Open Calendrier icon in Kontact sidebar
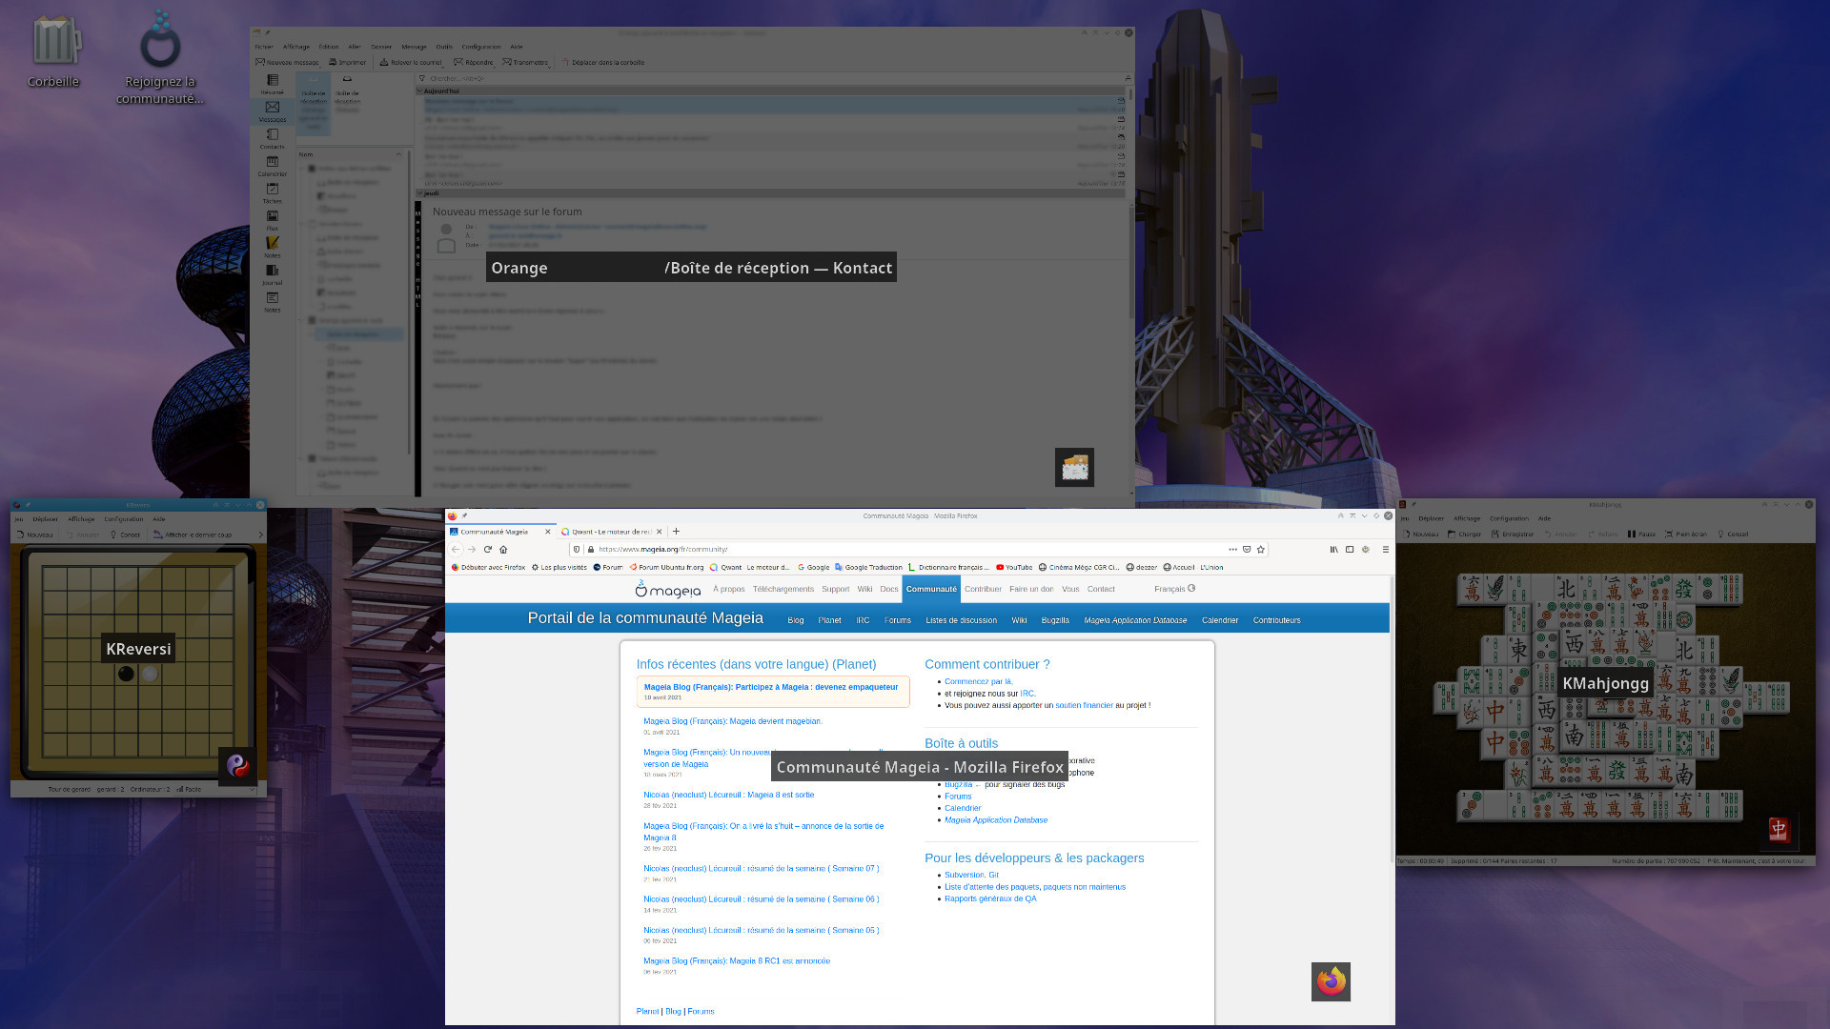The image size is (1830, 1029). 273,166
